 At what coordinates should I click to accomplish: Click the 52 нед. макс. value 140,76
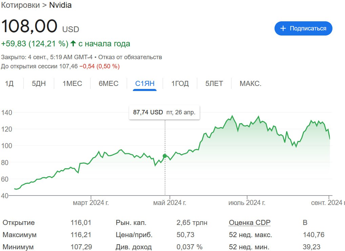[x=313, y=234]
